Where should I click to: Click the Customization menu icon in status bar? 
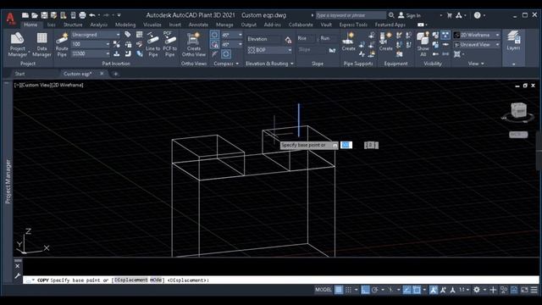tap(534, 290)
